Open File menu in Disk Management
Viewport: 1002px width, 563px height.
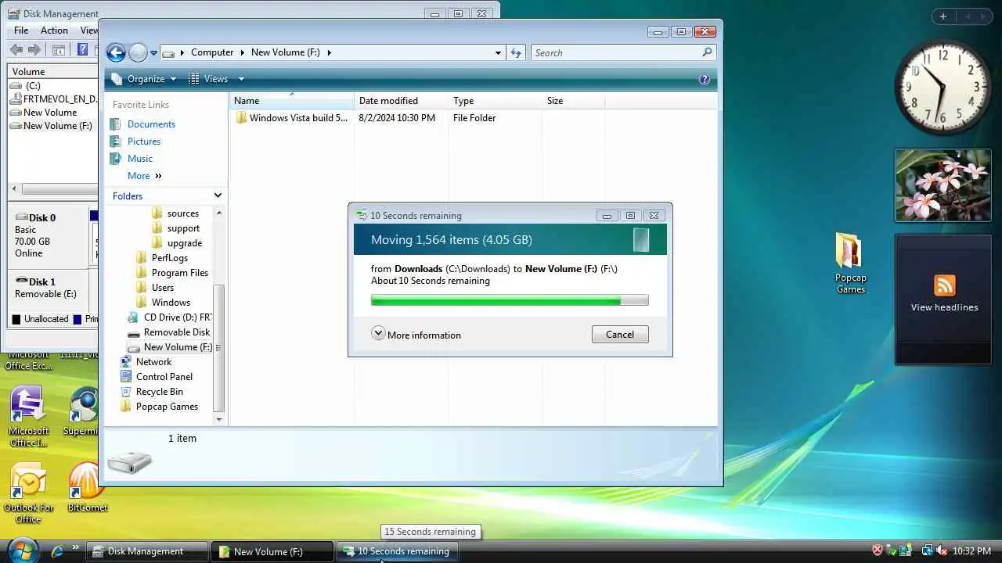[x=21, y=30]
